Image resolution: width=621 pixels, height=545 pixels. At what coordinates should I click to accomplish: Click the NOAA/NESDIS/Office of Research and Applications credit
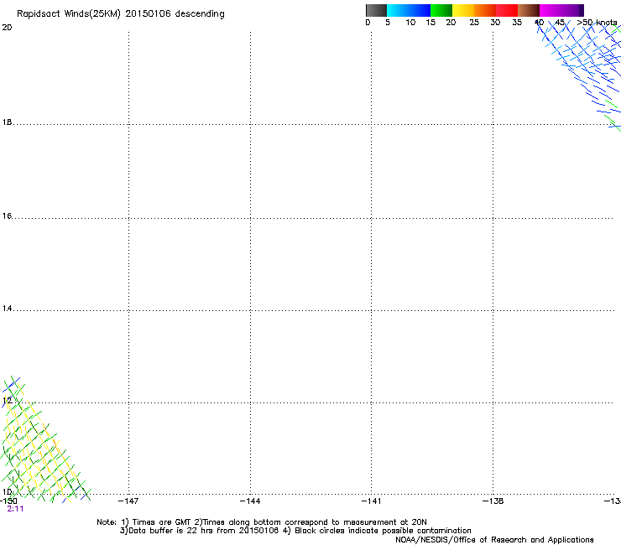coord(494,540)
